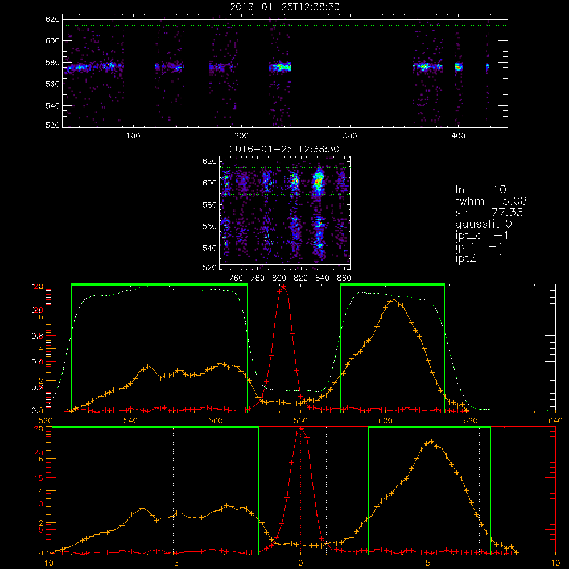Select the 'fwhm 5.08' readout text
The image size is (569, 569).
(491, 201)
